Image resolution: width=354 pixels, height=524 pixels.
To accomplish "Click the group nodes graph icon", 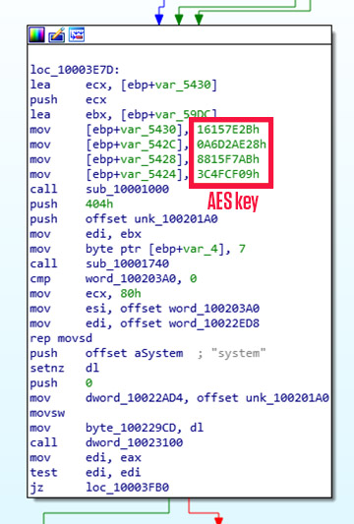I will tap(77, 34).
